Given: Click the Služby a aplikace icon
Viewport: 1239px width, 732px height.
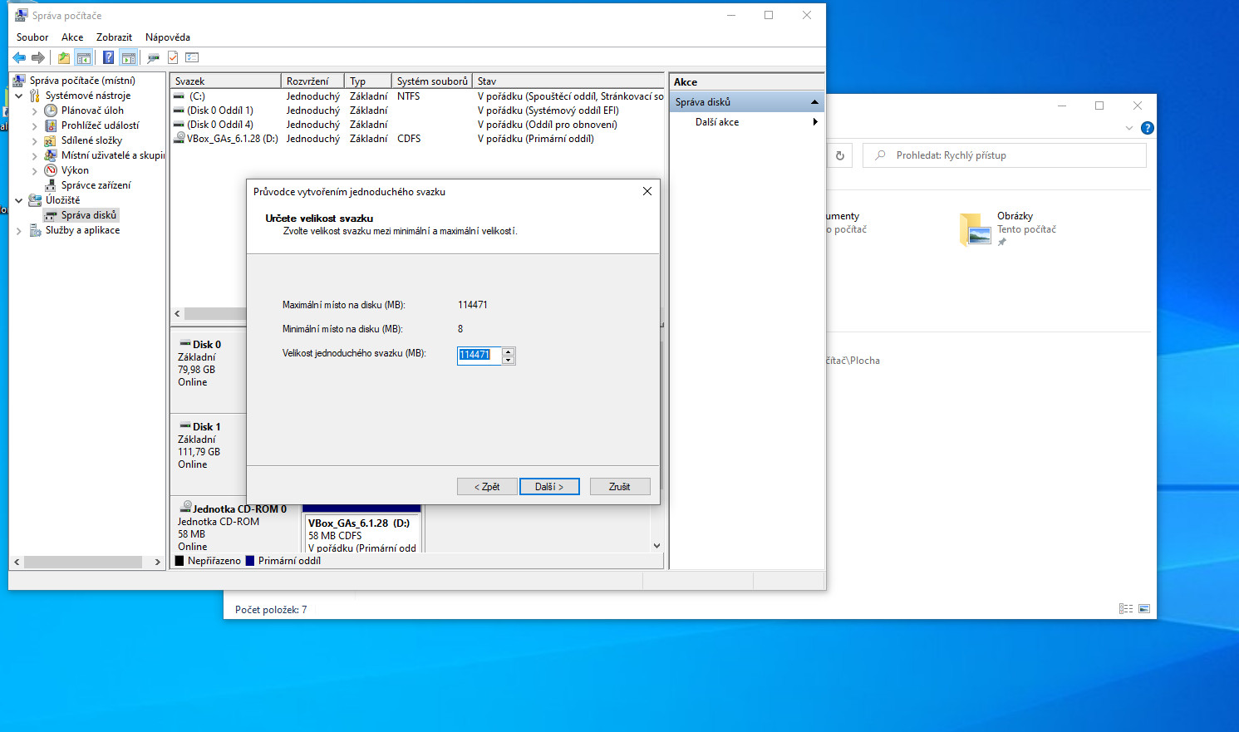Looking at the screenshot, I should (x=35, y=230).
